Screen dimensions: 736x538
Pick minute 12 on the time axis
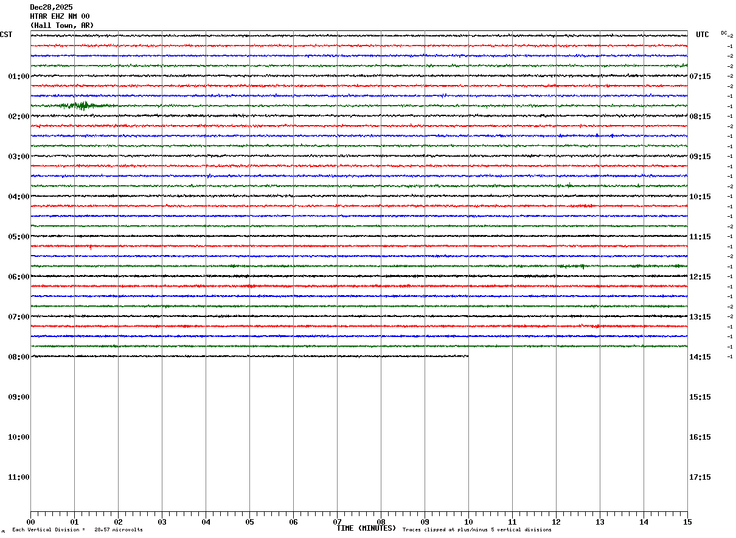tap(556, 522)
